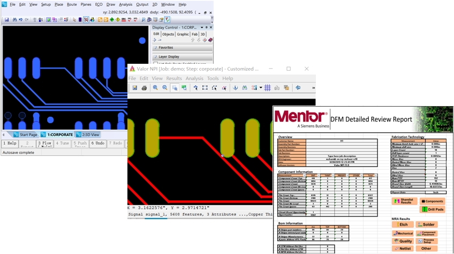Open the Analysis menu in Valor NPI

coord(194,78)
